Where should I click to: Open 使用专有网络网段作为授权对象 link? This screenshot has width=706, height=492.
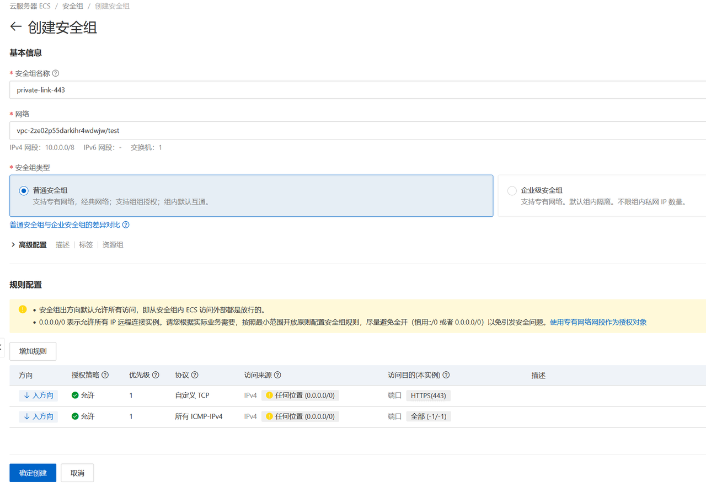click(598, 322)
